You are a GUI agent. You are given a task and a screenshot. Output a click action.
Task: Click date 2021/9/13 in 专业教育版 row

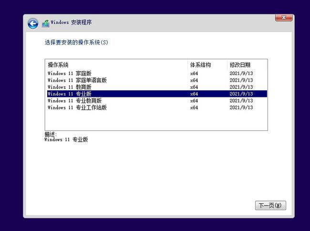241,101
